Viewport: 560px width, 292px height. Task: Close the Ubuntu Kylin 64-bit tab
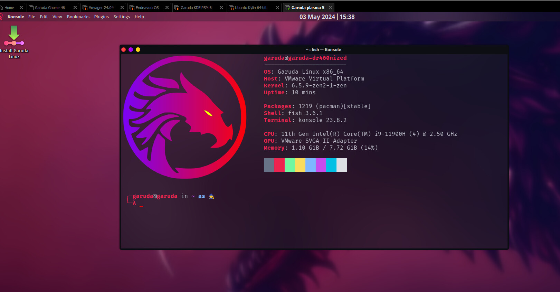tap(277, 7)
